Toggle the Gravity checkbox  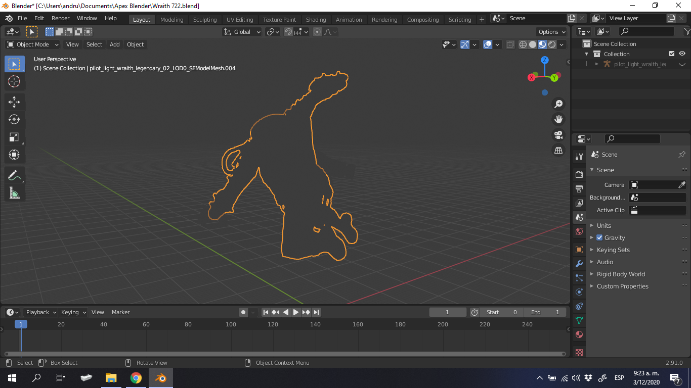point(599,237)
